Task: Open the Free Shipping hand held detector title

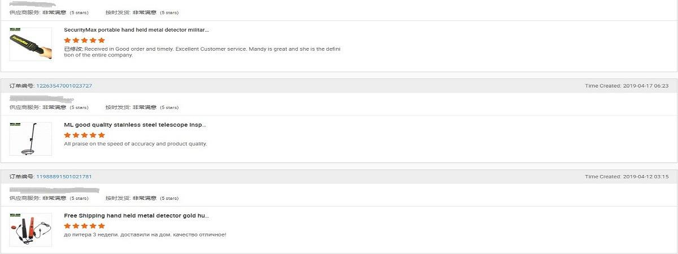Action: point(136,216)
